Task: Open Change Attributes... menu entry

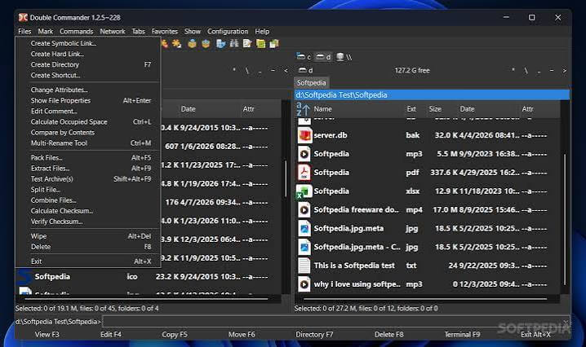Action: [x=88, y=90]
